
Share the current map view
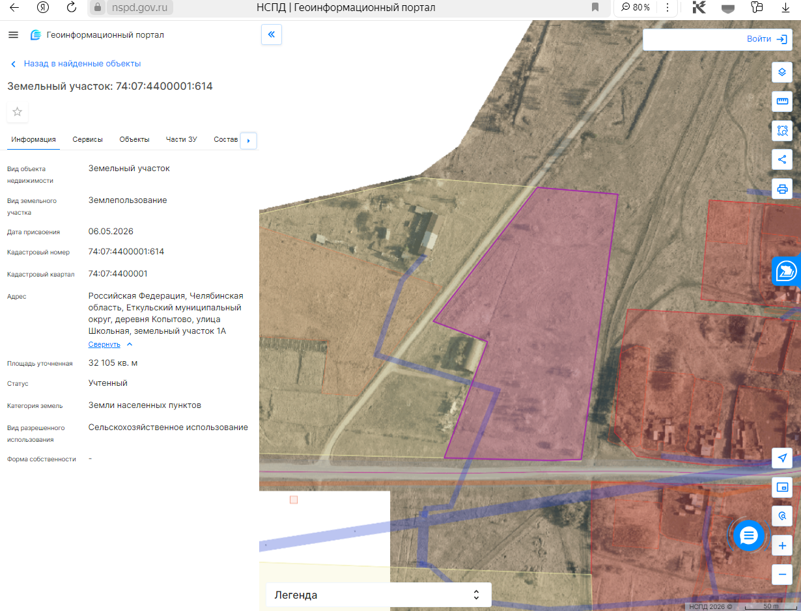tap(782, 159)
